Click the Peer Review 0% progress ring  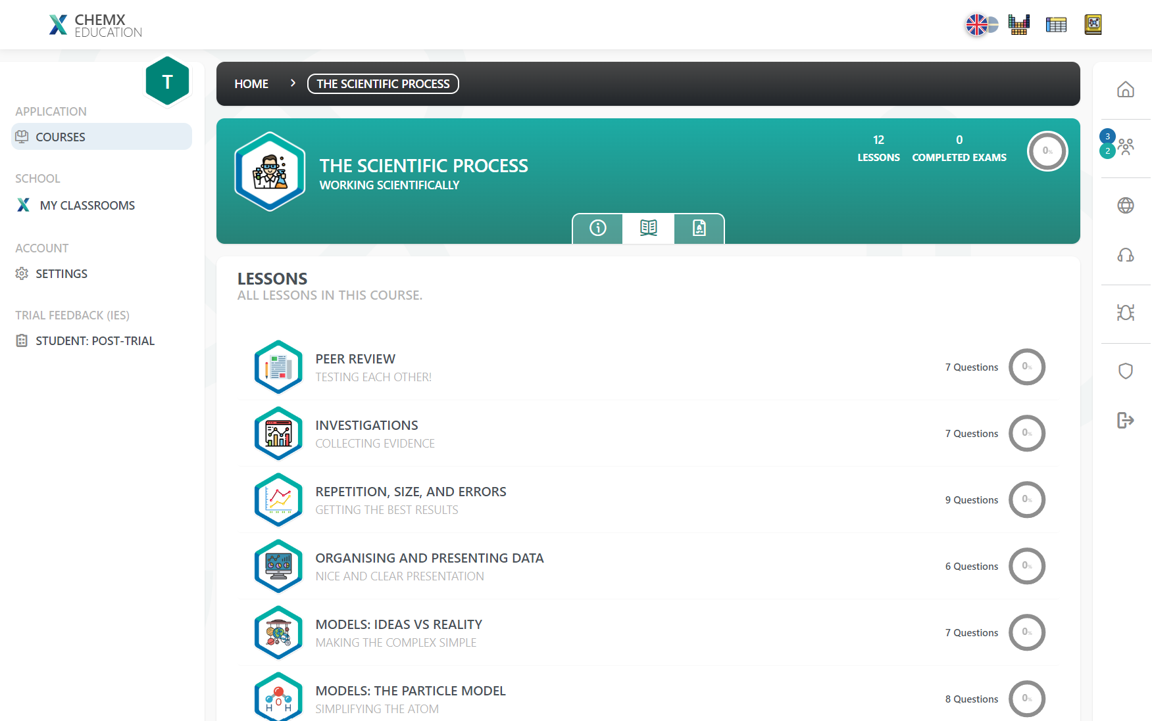tap(1027, 367)
